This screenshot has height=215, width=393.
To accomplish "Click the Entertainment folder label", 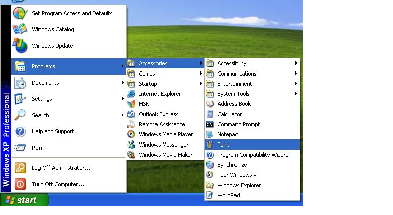I will [x=234, y=84].
